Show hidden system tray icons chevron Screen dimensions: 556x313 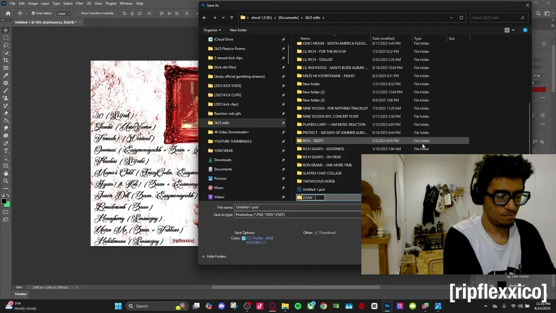click(x=486, y=306)
